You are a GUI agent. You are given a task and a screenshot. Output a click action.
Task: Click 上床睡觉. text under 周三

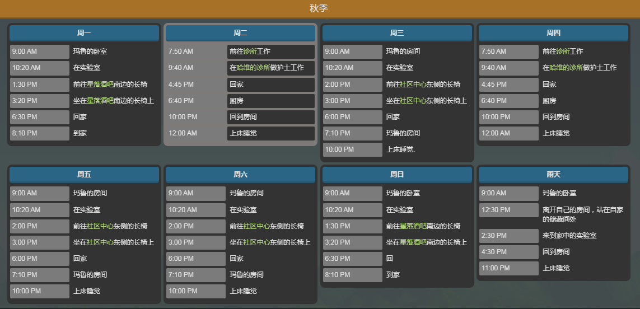pyautogui.click(x=401, y=150)
